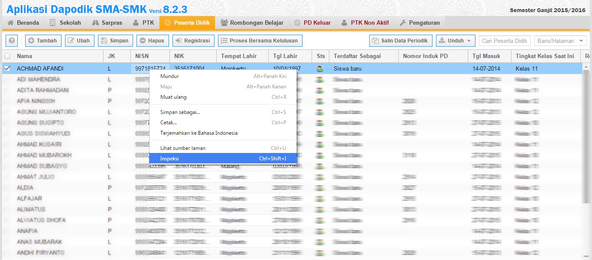Focus the Cari Peserta Didik search field
This screenshot has width=592, height=260.
(505, 41)
